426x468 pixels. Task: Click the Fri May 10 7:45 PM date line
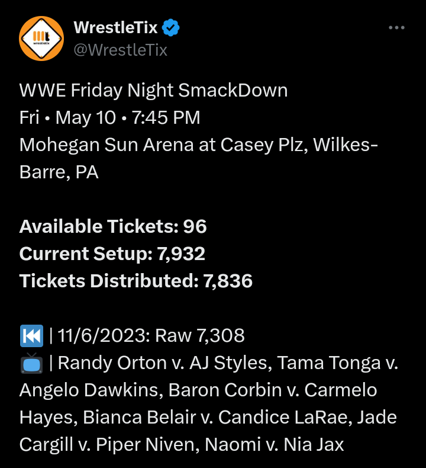coord(109,117)
